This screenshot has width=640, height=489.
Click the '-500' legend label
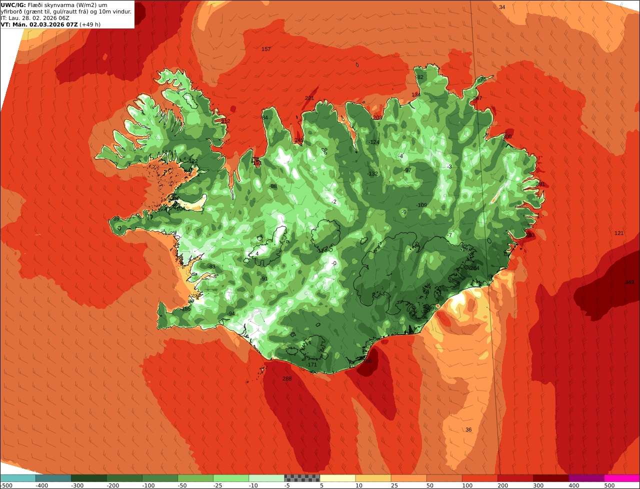click(7, 485)
